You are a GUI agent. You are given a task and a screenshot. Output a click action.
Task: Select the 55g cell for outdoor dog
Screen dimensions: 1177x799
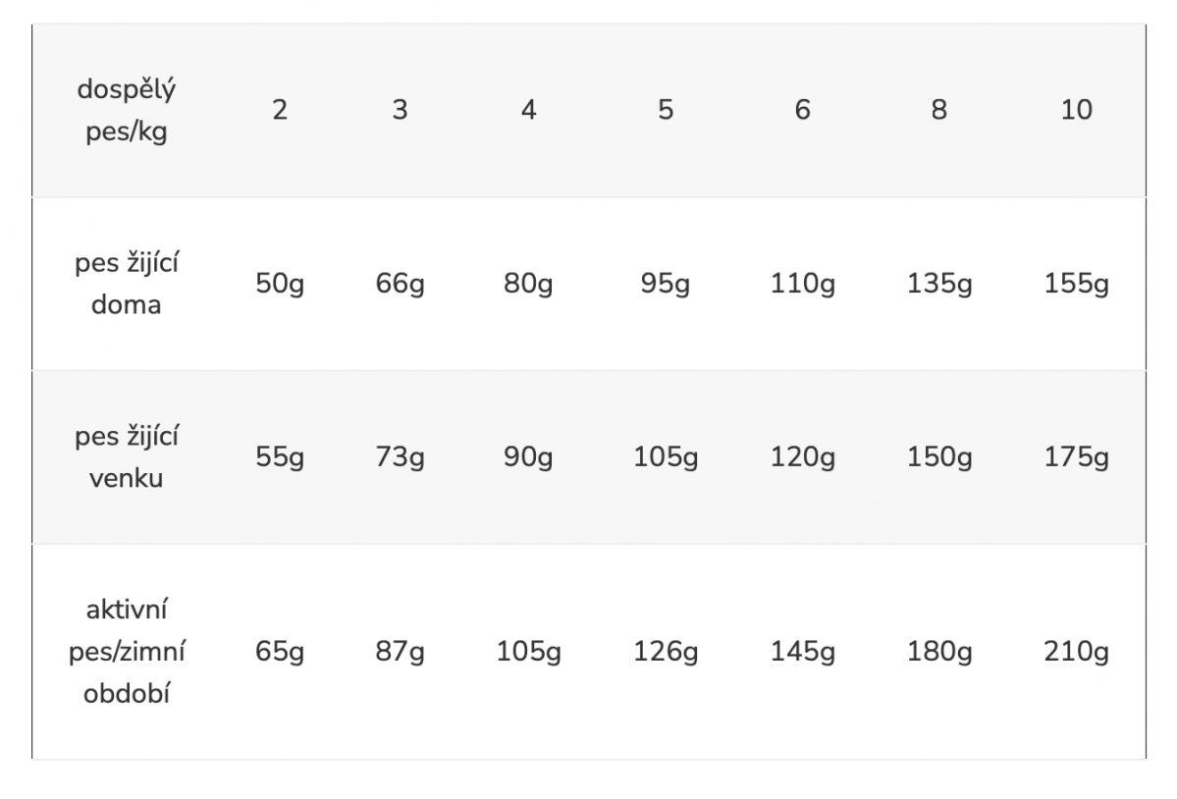click(x=280, y=458)
